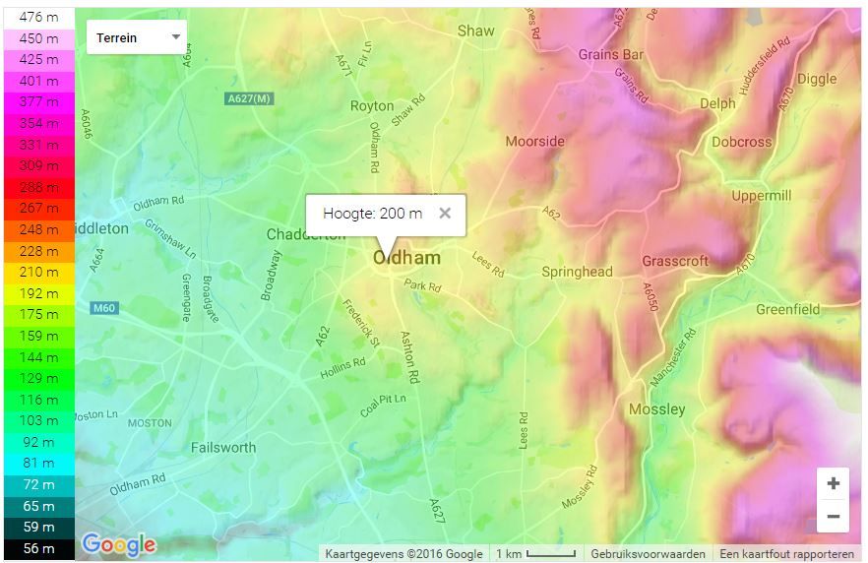This screenshot has width=868, height=563.
Task: Click the Uppermill place label
Action: pos(761,196)
